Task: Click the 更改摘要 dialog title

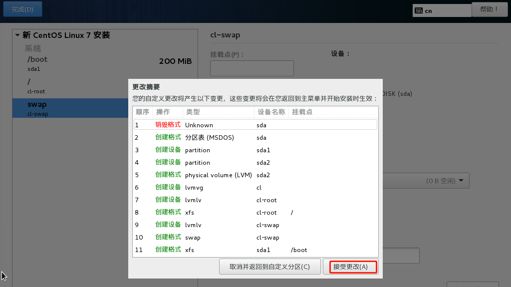Action: point(146,87)
